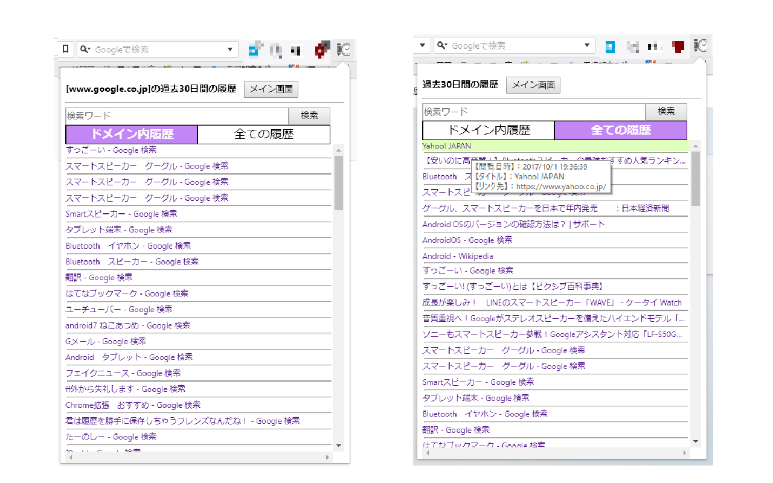Click メイン画面 button in the left panel

coord(271,89)
